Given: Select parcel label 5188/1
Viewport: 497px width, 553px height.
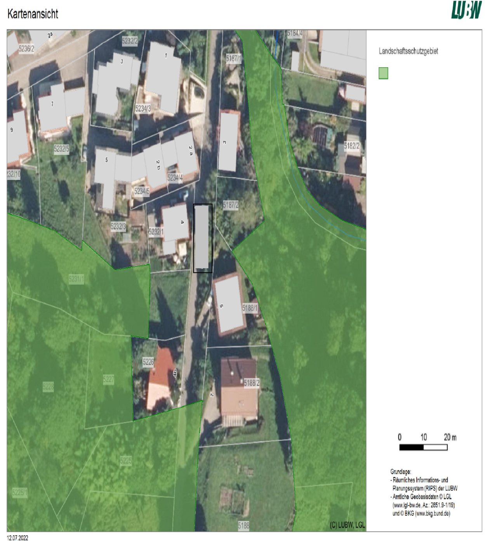Looking at the screenshot, I should coord(250,308).
